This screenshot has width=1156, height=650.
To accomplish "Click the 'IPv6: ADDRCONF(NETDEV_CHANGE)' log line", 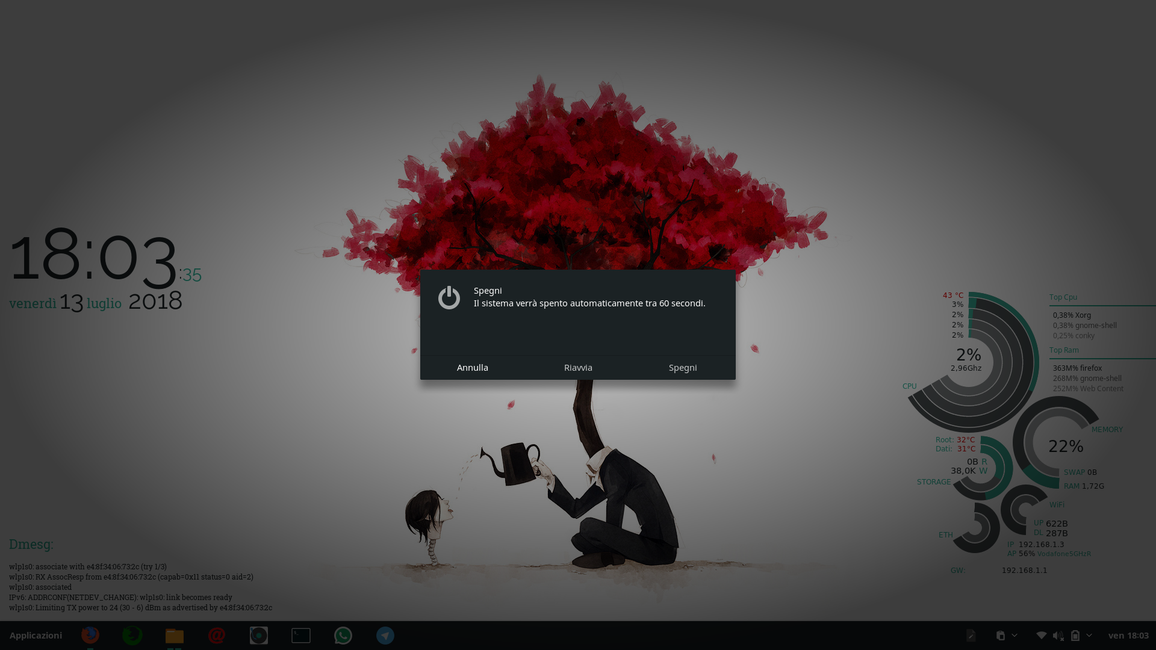I will tap(120, 597).
